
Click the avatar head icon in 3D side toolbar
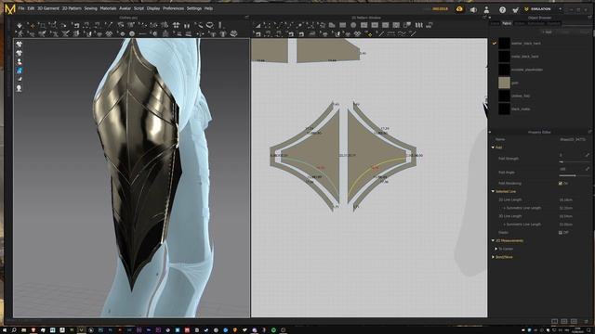pos(19,88)
